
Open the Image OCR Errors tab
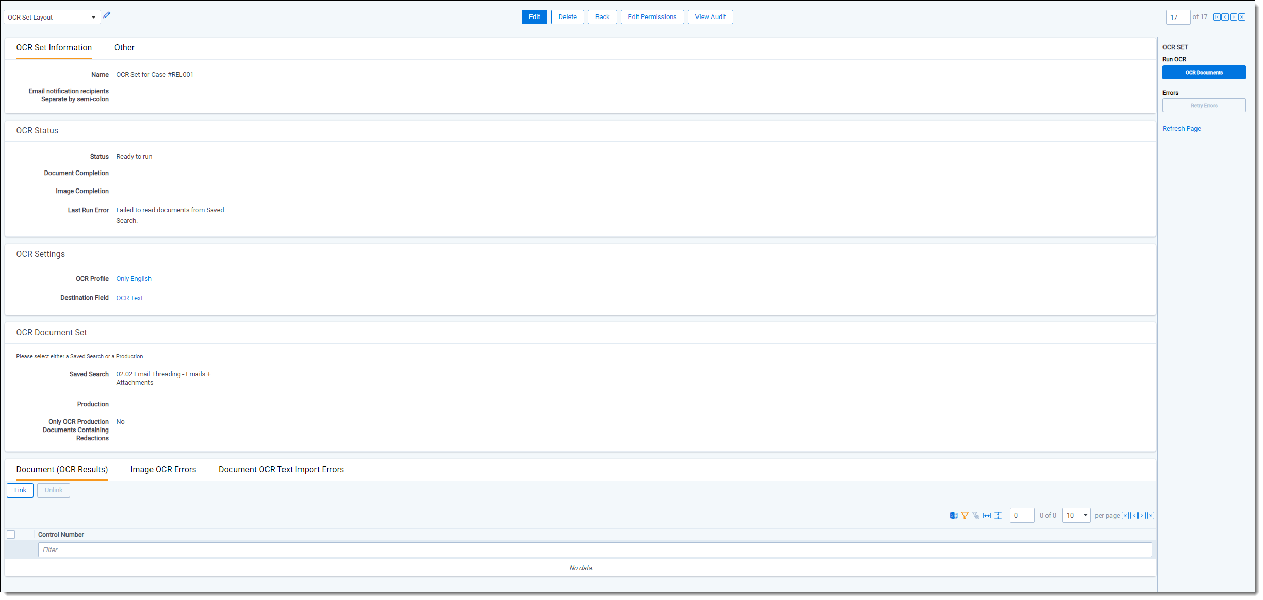click(x=163, y=470)
